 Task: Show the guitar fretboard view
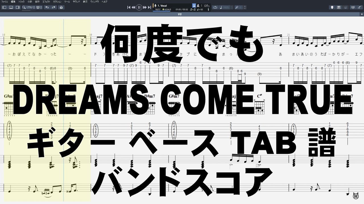332,7
